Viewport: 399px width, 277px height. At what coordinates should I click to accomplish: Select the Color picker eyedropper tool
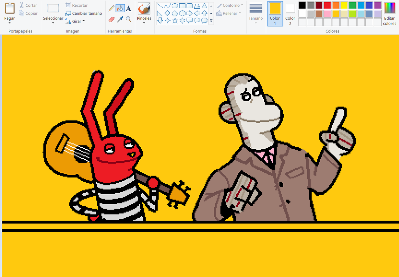(120, 19)
